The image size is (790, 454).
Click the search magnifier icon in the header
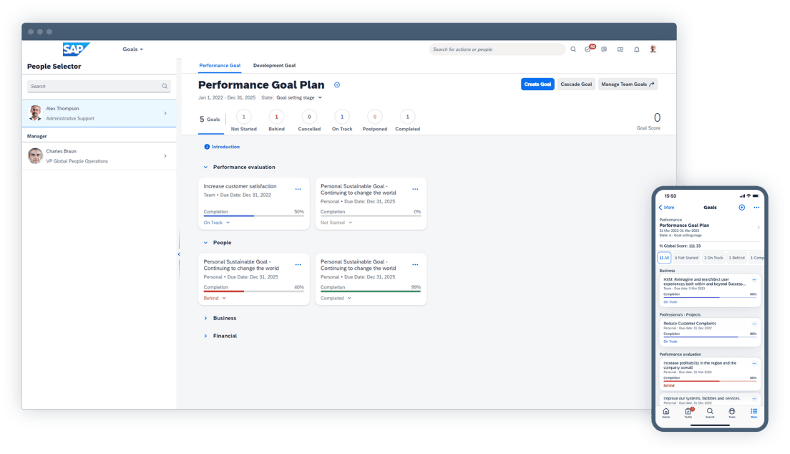573,49
